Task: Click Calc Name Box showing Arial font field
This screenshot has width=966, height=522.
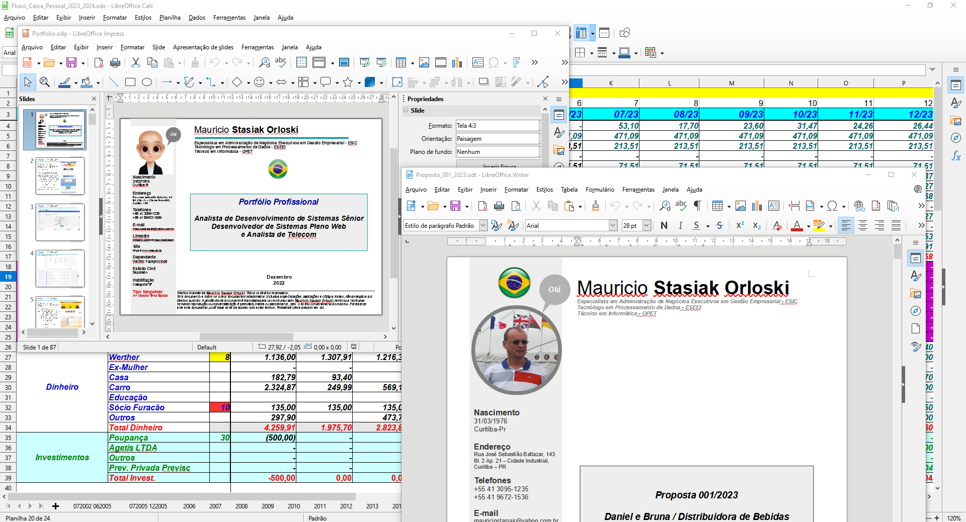Action: (9, 52)
